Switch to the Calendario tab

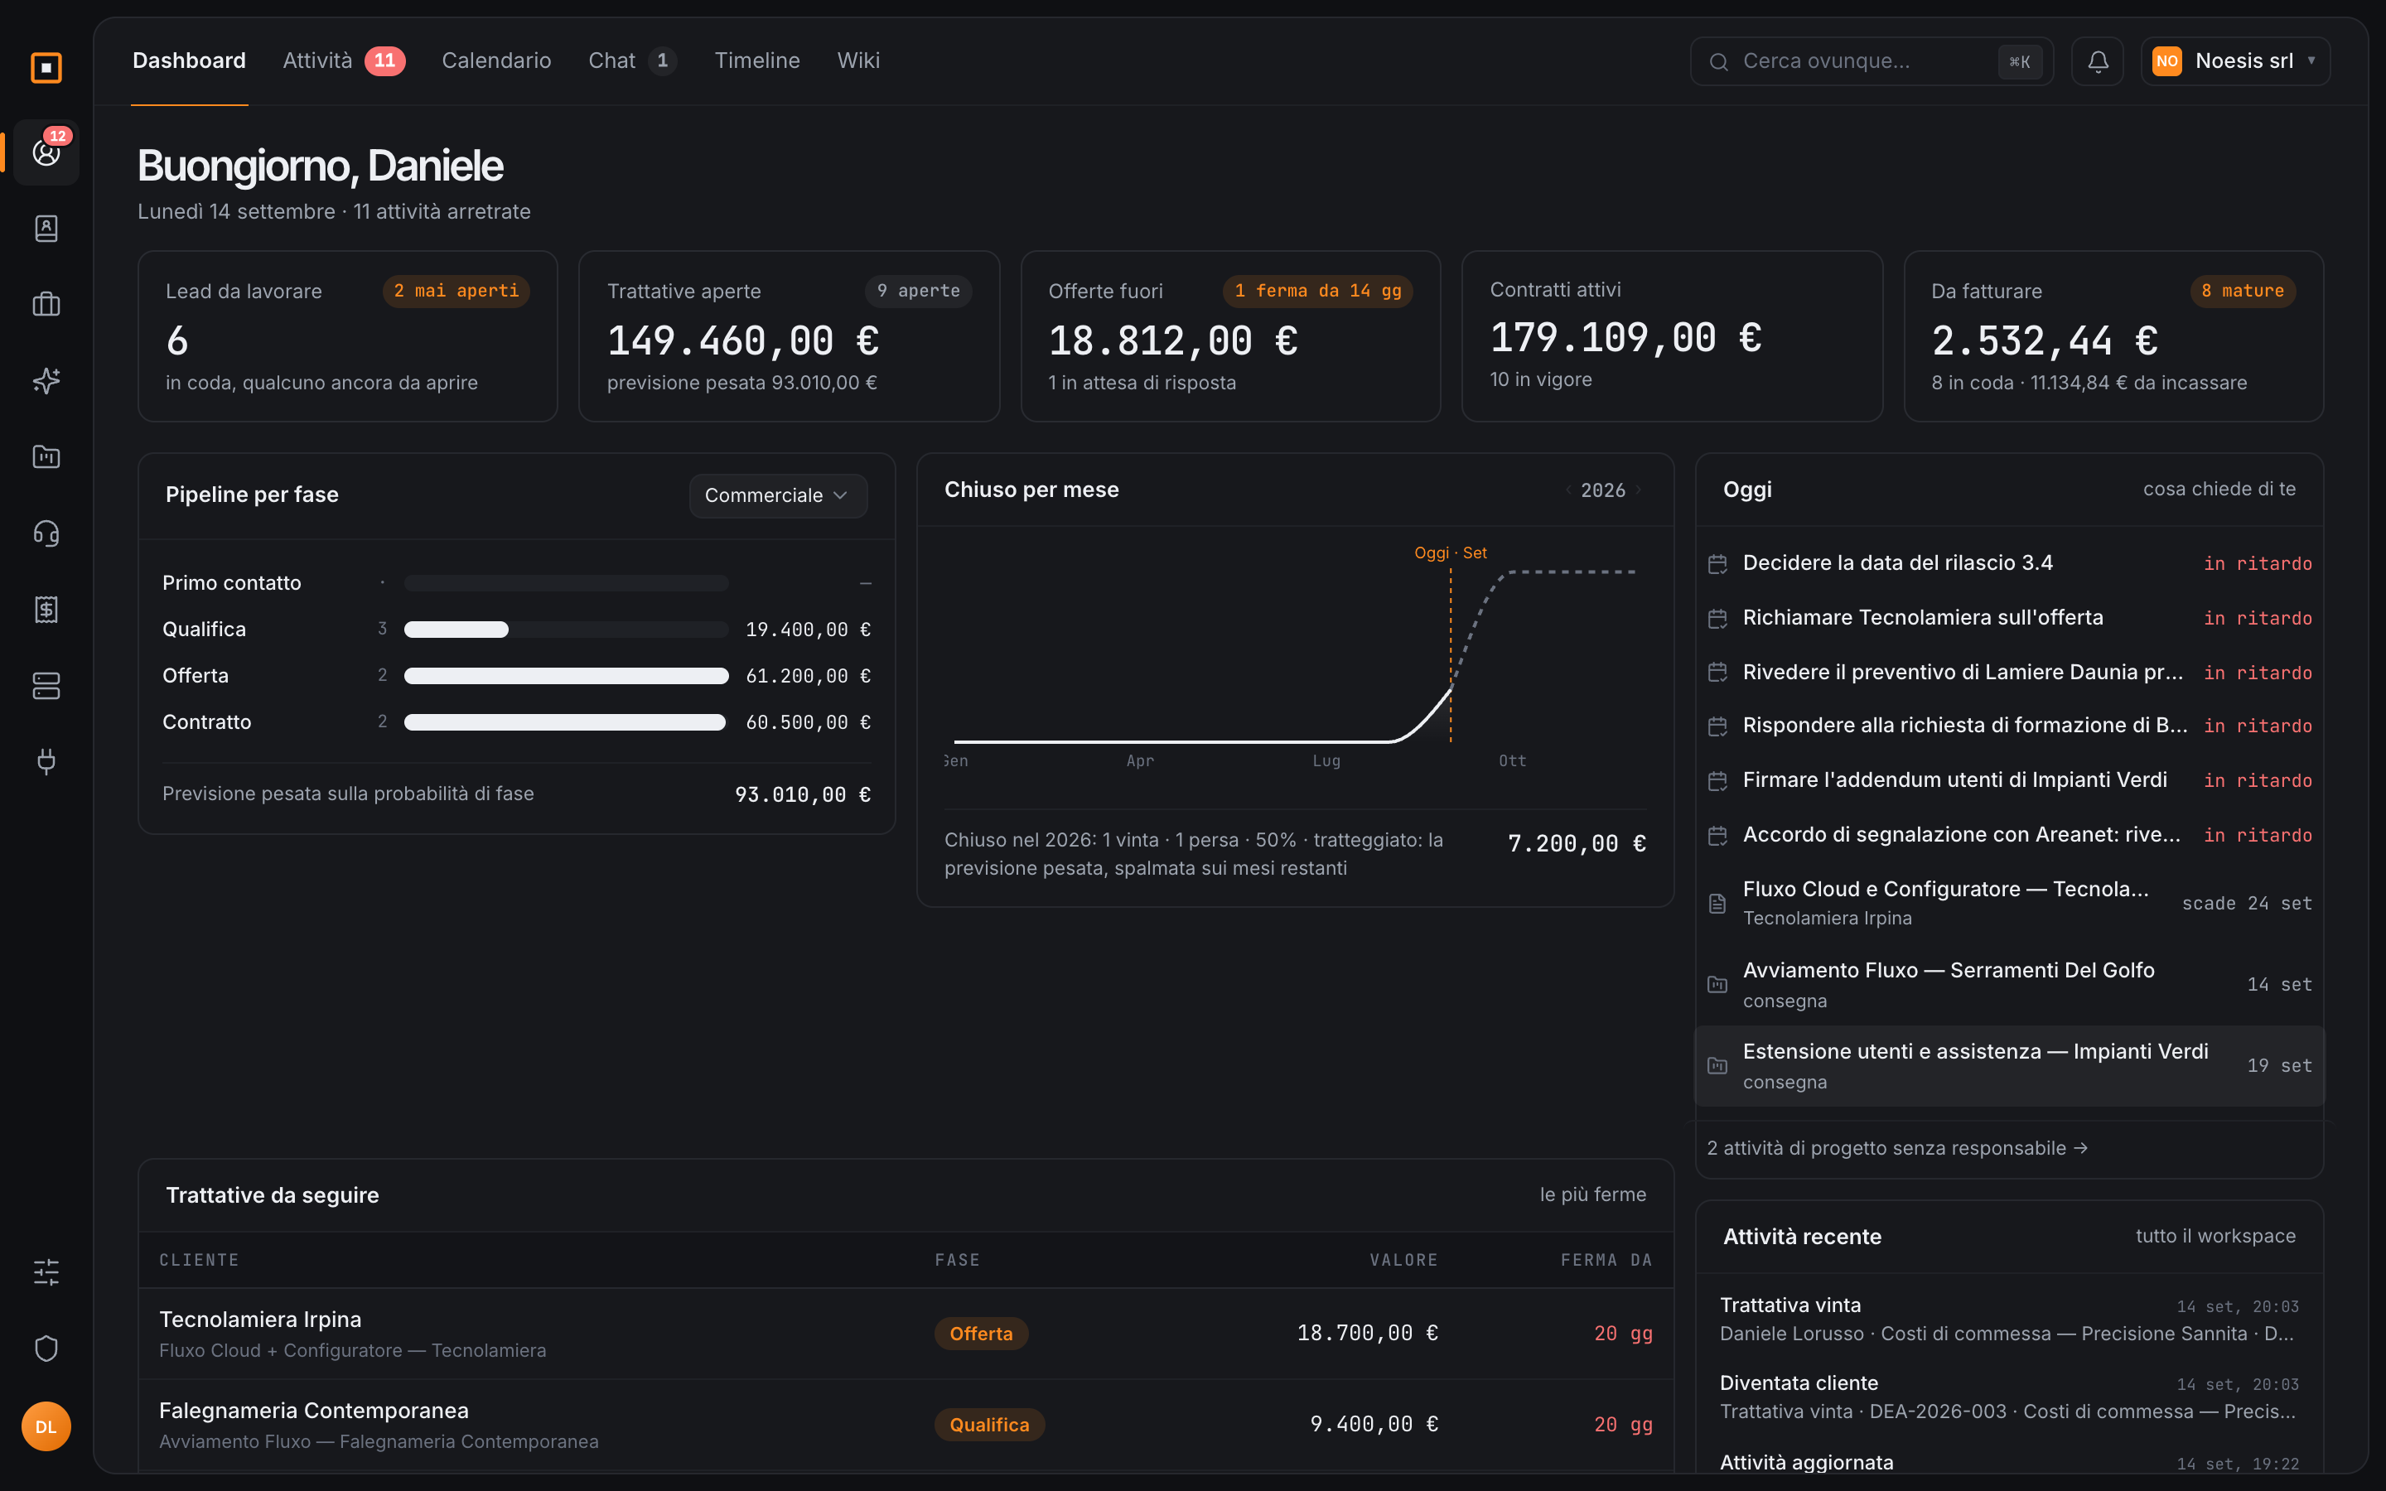coord(496,61)
